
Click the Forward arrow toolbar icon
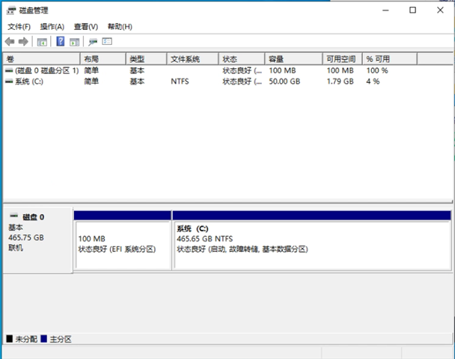coord(24,42)
